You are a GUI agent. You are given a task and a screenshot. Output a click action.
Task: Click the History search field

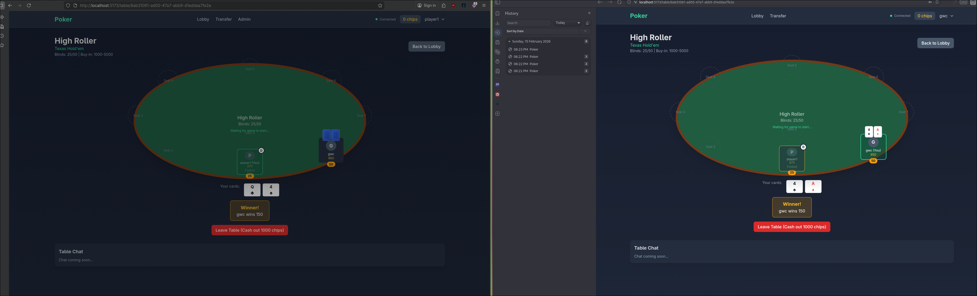[x=528, y=23]
